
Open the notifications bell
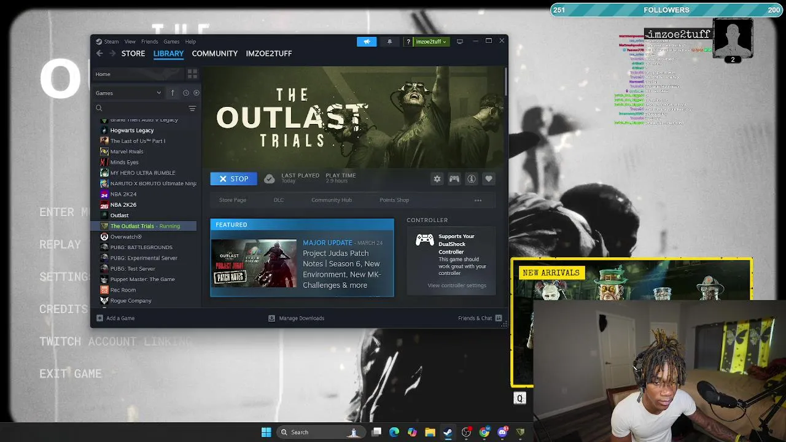tap(389, 42)
